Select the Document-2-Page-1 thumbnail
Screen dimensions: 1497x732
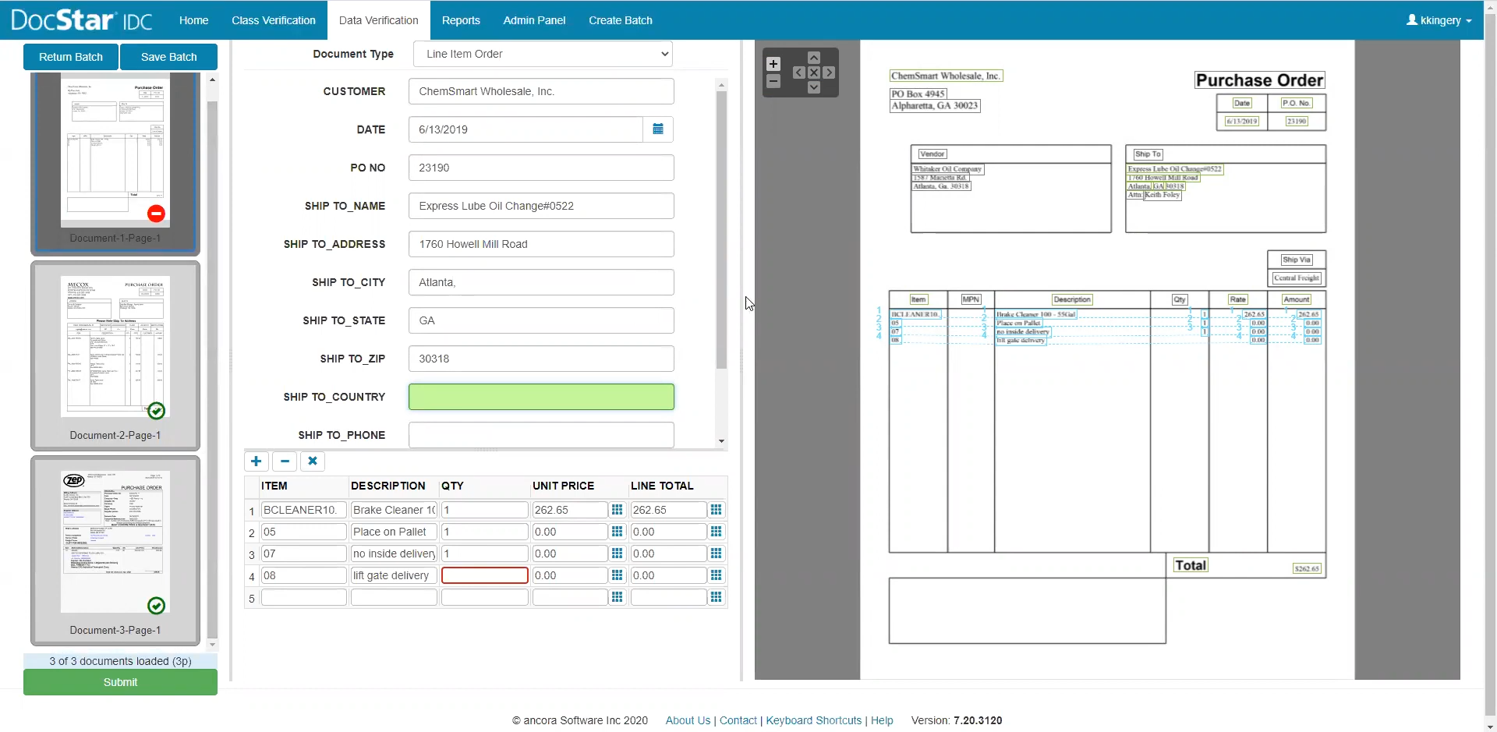click(x=115, y=355)
